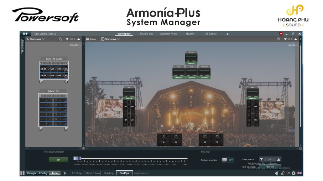323x181 pixels.
Task: Click the amplifiers panel zoom-fit magnifier
Action: click(x=60, y=39)
